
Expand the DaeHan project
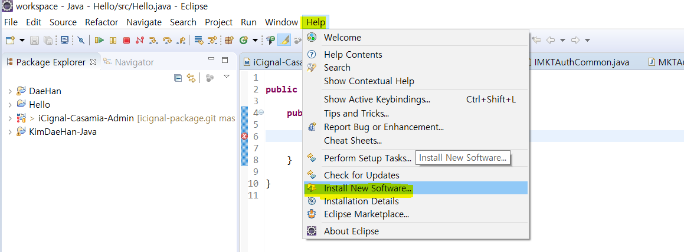point(10,91)
